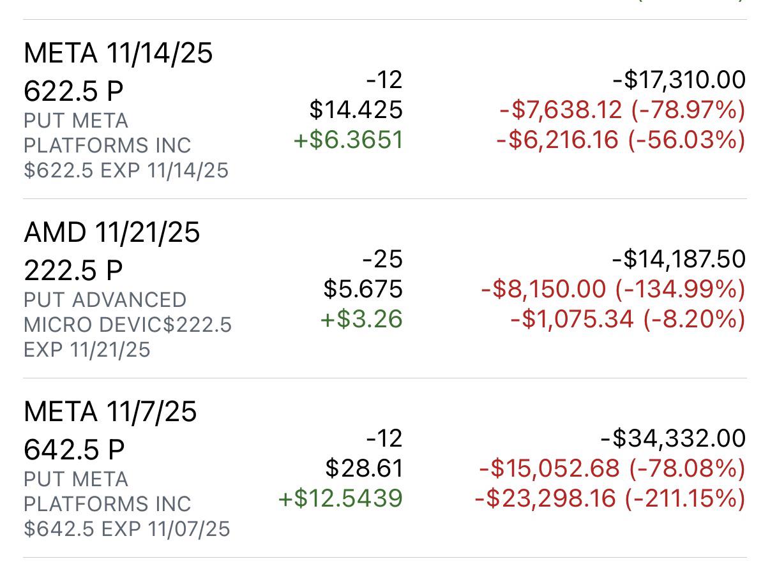770x573 pixels.
Task: Select the $14.425 META option price
Action: (x=356, y=110)
